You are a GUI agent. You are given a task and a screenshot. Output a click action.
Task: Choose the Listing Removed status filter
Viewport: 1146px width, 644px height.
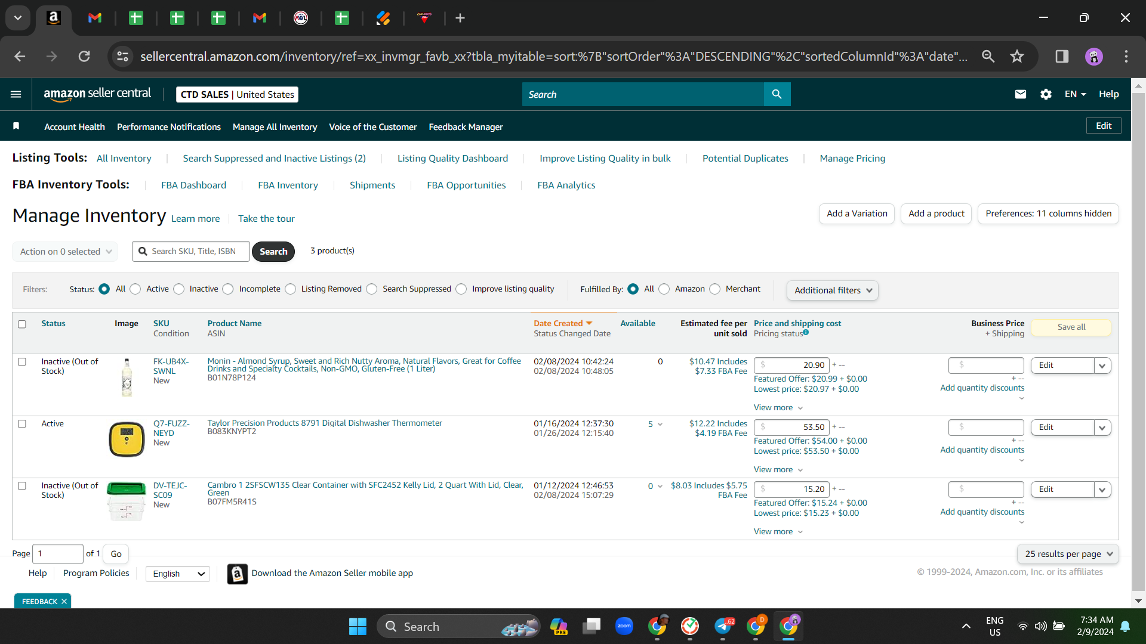click(291, 289)
